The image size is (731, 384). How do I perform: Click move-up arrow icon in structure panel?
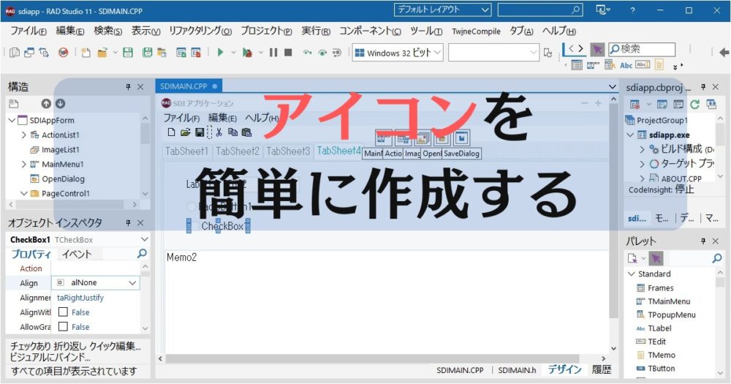pos(46,104)
